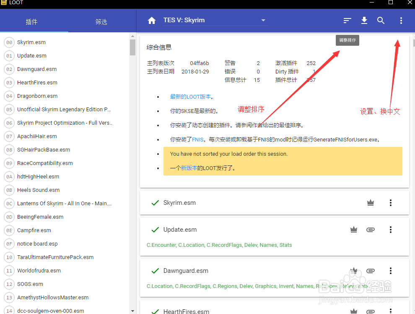The image size is (415, 314).
Task: Select Skyrim Project Optimization plugin entry
Action: (65, 123)
